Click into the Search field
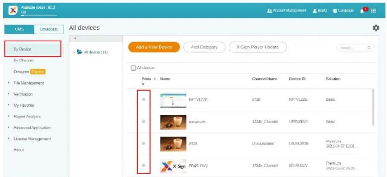 pyautogui.click(x=356, y=48)
